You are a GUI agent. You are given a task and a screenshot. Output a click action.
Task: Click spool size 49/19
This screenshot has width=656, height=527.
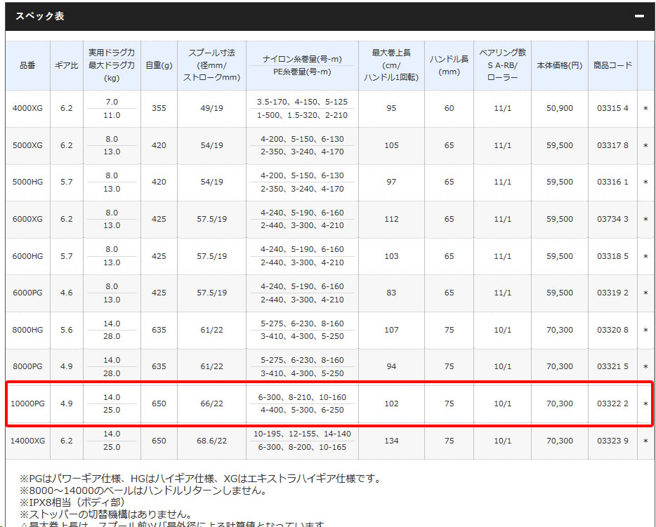pyautogui.click(x=211, y=108)
